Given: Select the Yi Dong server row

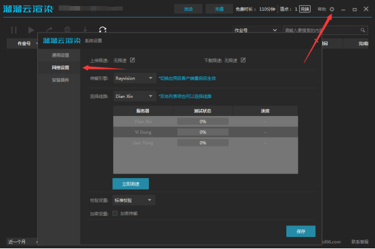Looking at the screenshot, I should click(x=205, y=132).
